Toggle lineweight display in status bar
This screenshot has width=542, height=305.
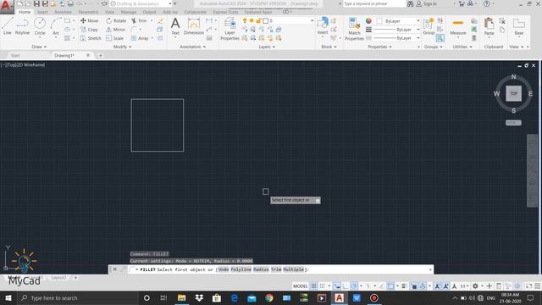[404, 286]
